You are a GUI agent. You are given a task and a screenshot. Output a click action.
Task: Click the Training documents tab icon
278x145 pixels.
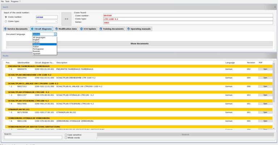pyautogui.click(x=102, y=29)
